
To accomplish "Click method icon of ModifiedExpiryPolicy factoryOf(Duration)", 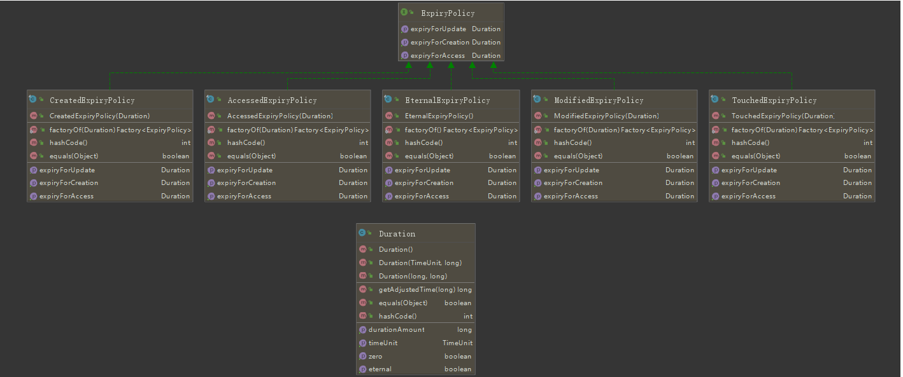I will pyautogui.click(x=538, y=130).
